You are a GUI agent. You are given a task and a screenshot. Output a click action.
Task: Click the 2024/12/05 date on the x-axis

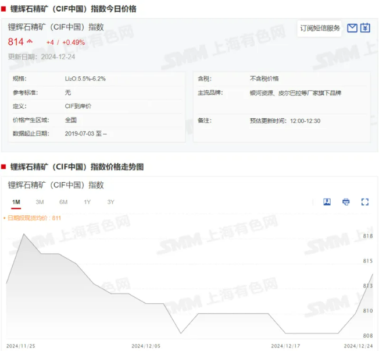tap(146, 346)
